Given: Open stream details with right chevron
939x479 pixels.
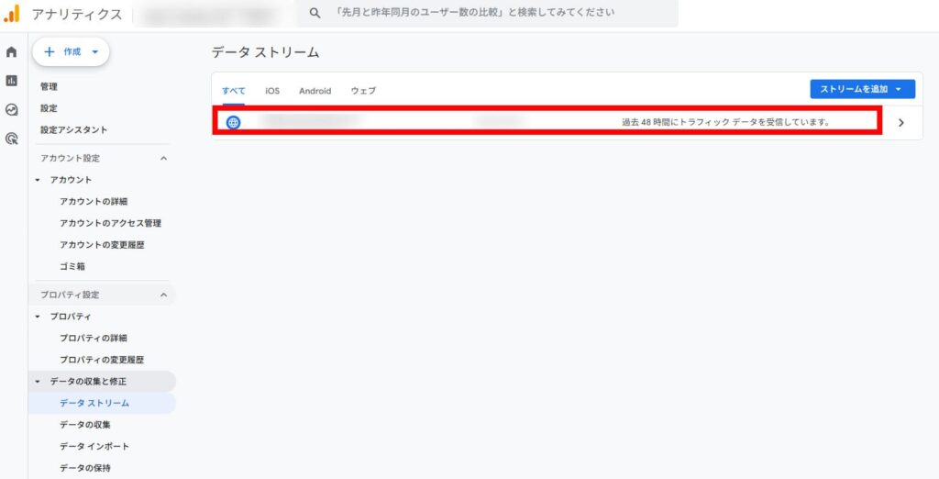Looking at the screenshot, I should tap(900, 122).
